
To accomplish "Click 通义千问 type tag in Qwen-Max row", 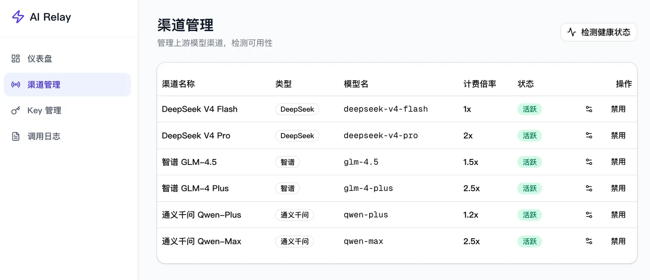I will click(294, 241).
